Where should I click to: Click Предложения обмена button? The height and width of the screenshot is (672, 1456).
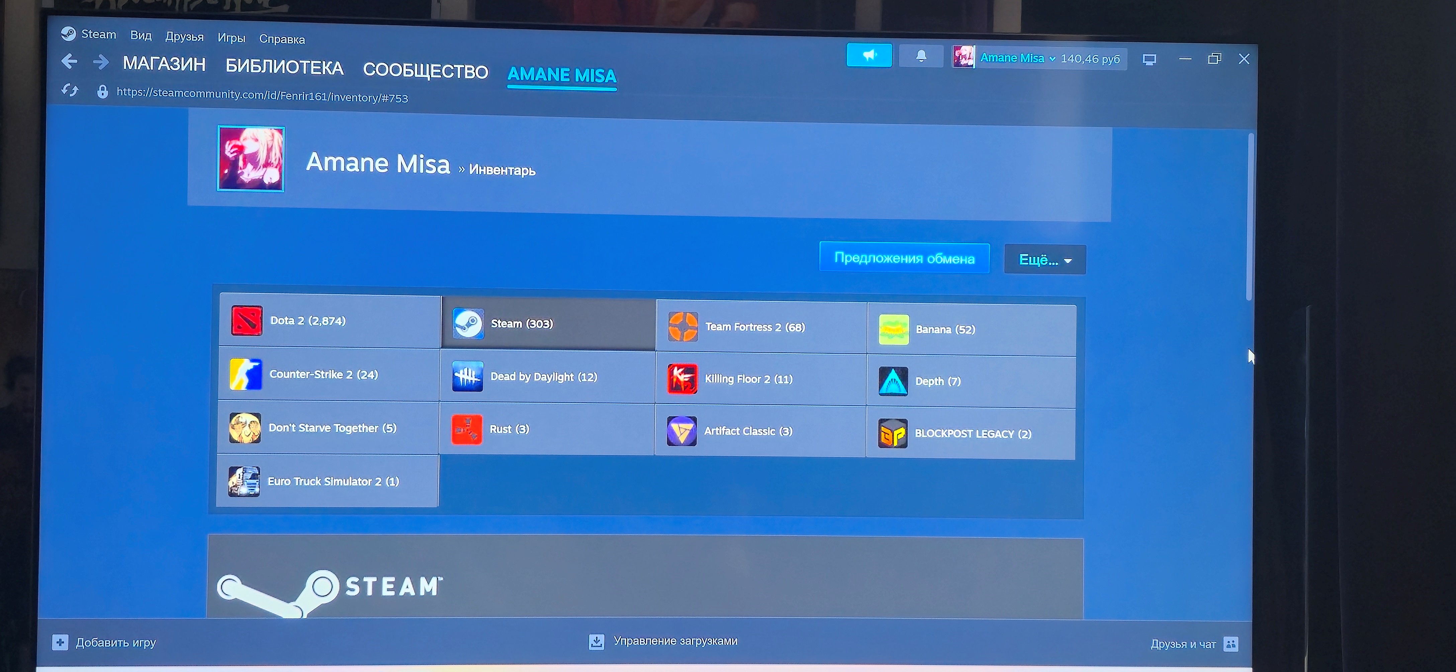pyautogui.click(x=904, y=258)
